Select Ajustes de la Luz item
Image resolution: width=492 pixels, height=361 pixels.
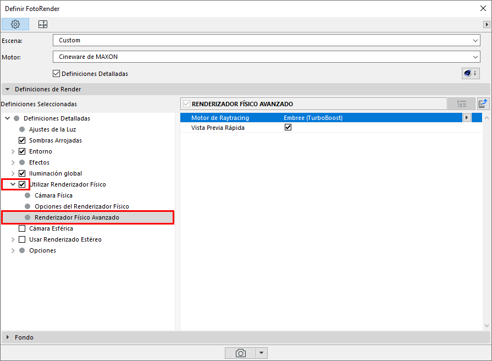[52, 129]
